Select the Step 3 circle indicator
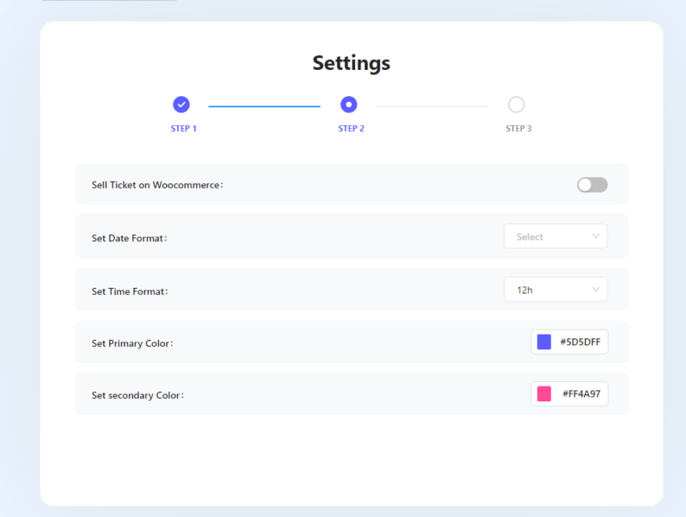The width and height of the screenshot is (686, 517). [517, 104]
